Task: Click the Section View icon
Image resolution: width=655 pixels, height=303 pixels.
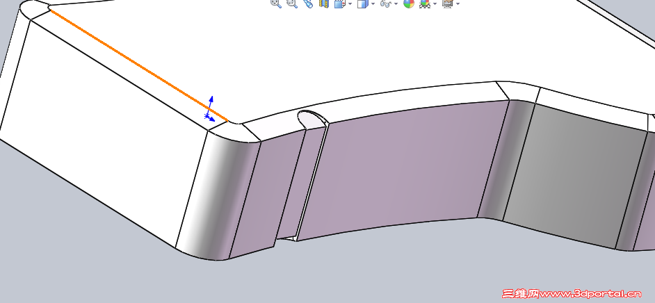Action: point(323,3)
